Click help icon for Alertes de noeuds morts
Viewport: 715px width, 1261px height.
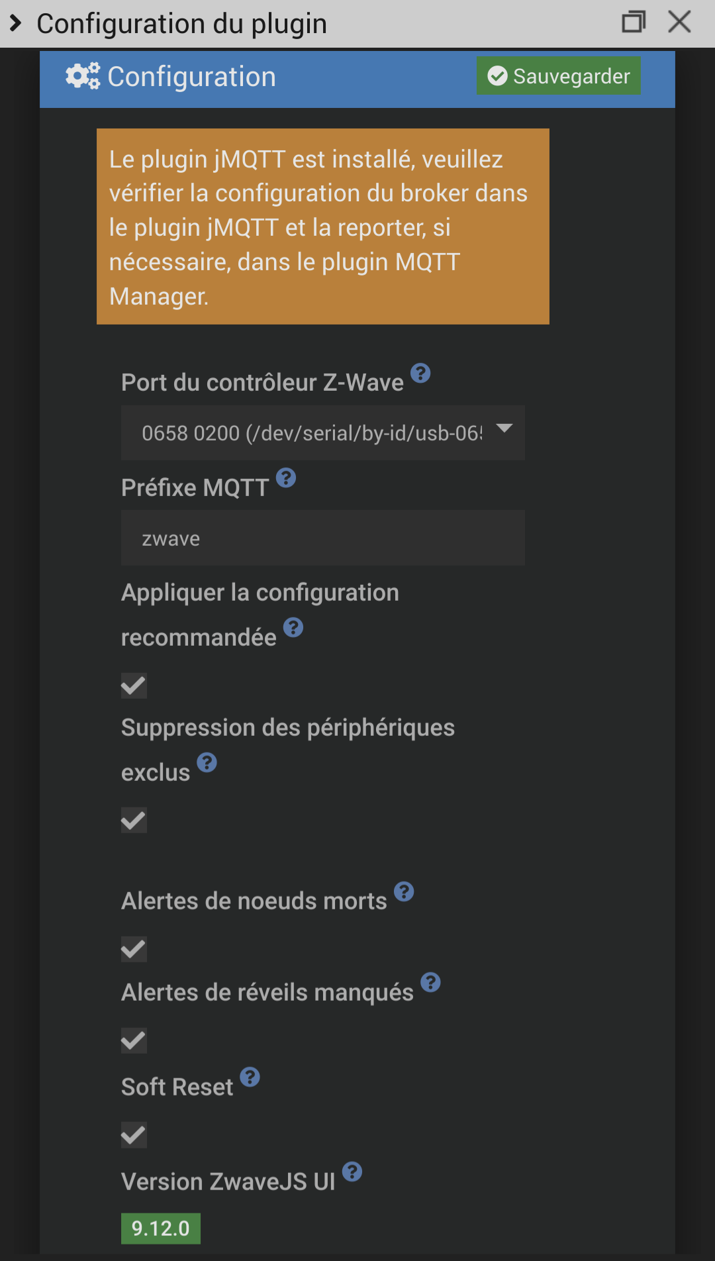(x=404, y=891)
